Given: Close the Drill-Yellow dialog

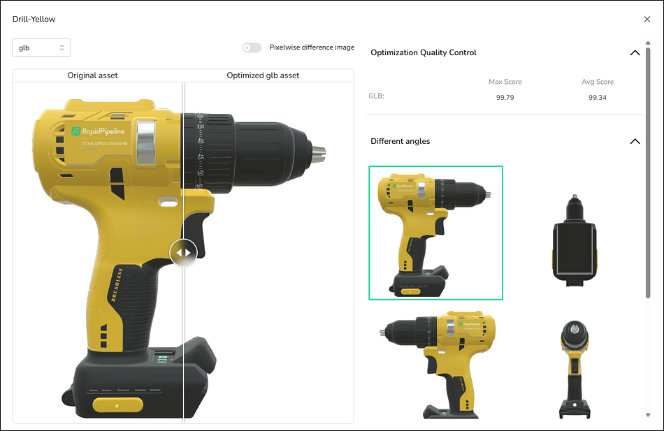Looking at the screenshot, I should [647, 20].
